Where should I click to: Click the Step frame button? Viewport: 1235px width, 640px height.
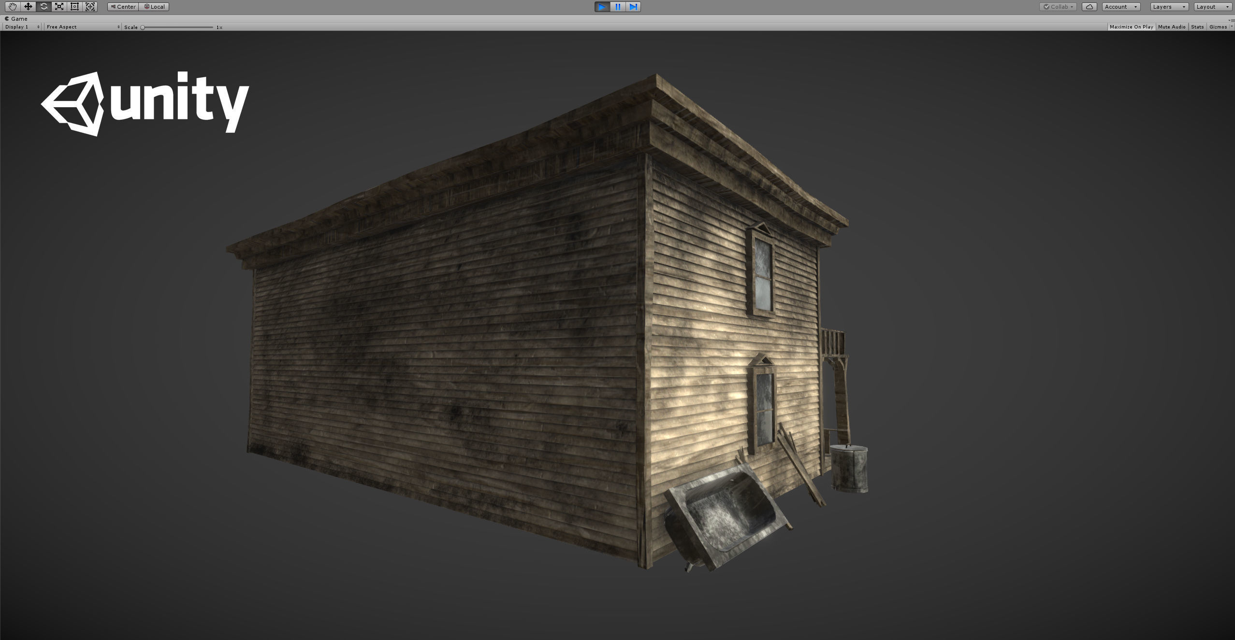(x=633, y=7)
